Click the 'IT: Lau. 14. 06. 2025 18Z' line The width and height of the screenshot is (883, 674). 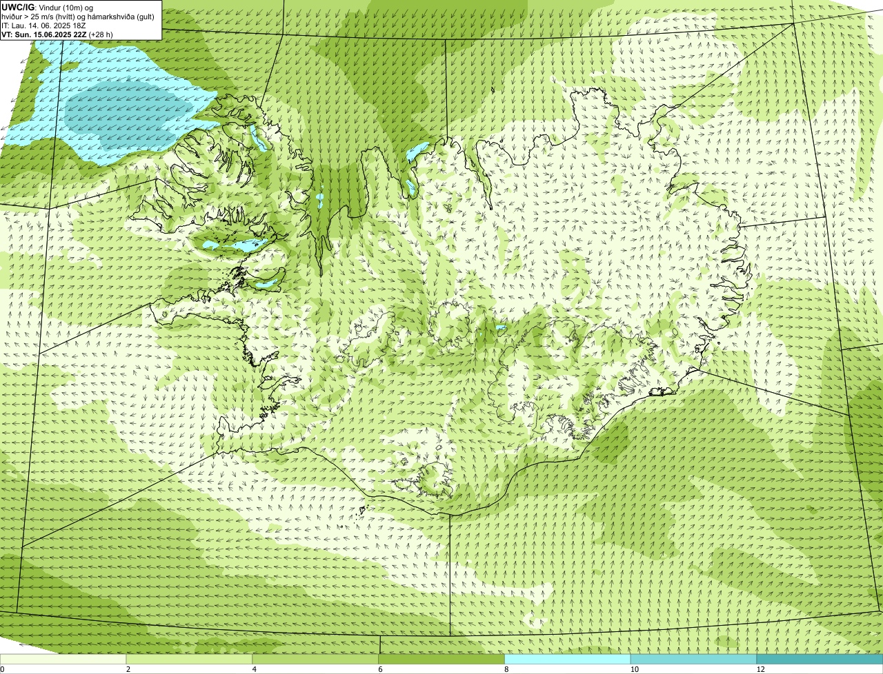pos(44,25)
